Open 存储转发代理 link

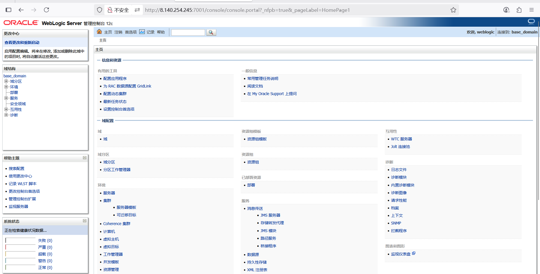[272, 223]
